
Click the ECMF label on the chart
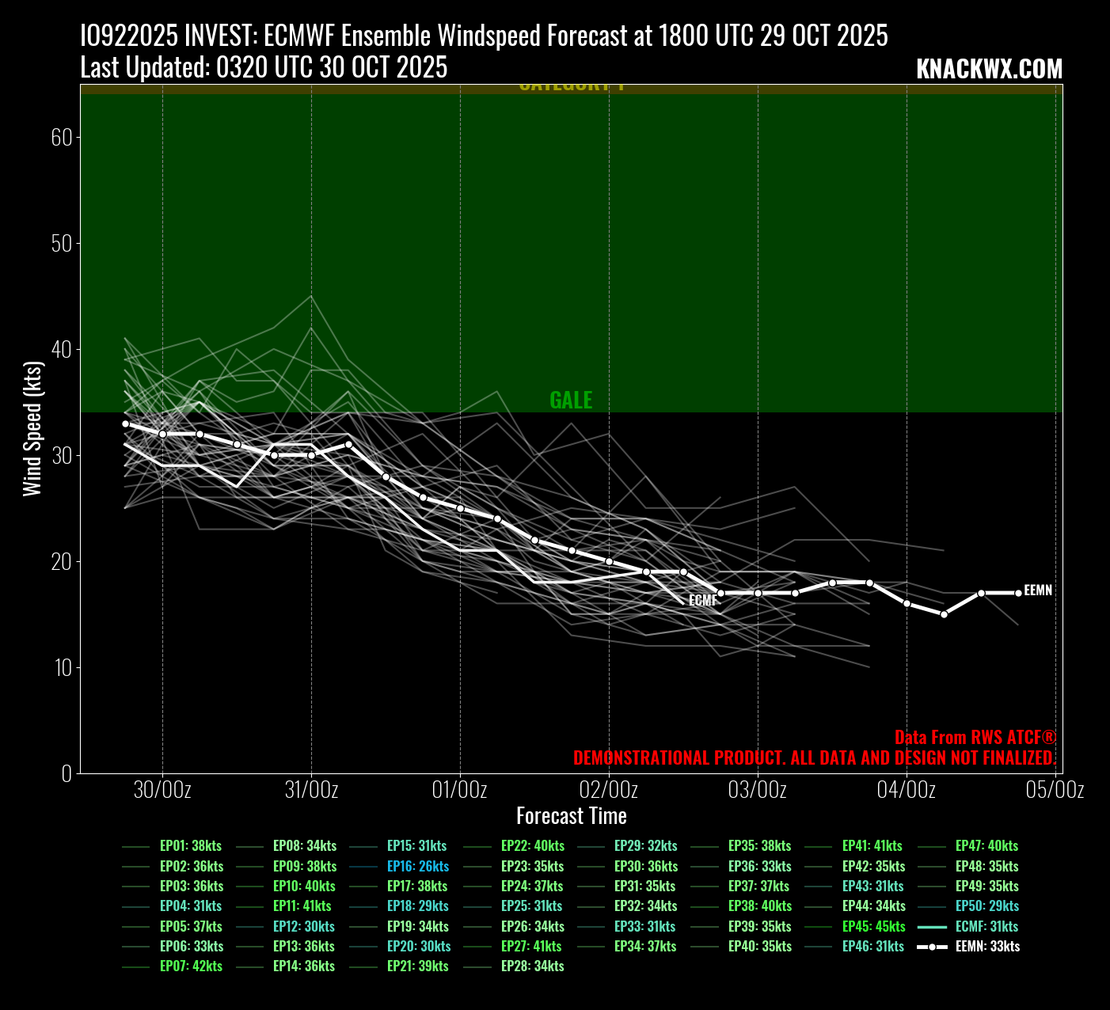pos(702,601)
